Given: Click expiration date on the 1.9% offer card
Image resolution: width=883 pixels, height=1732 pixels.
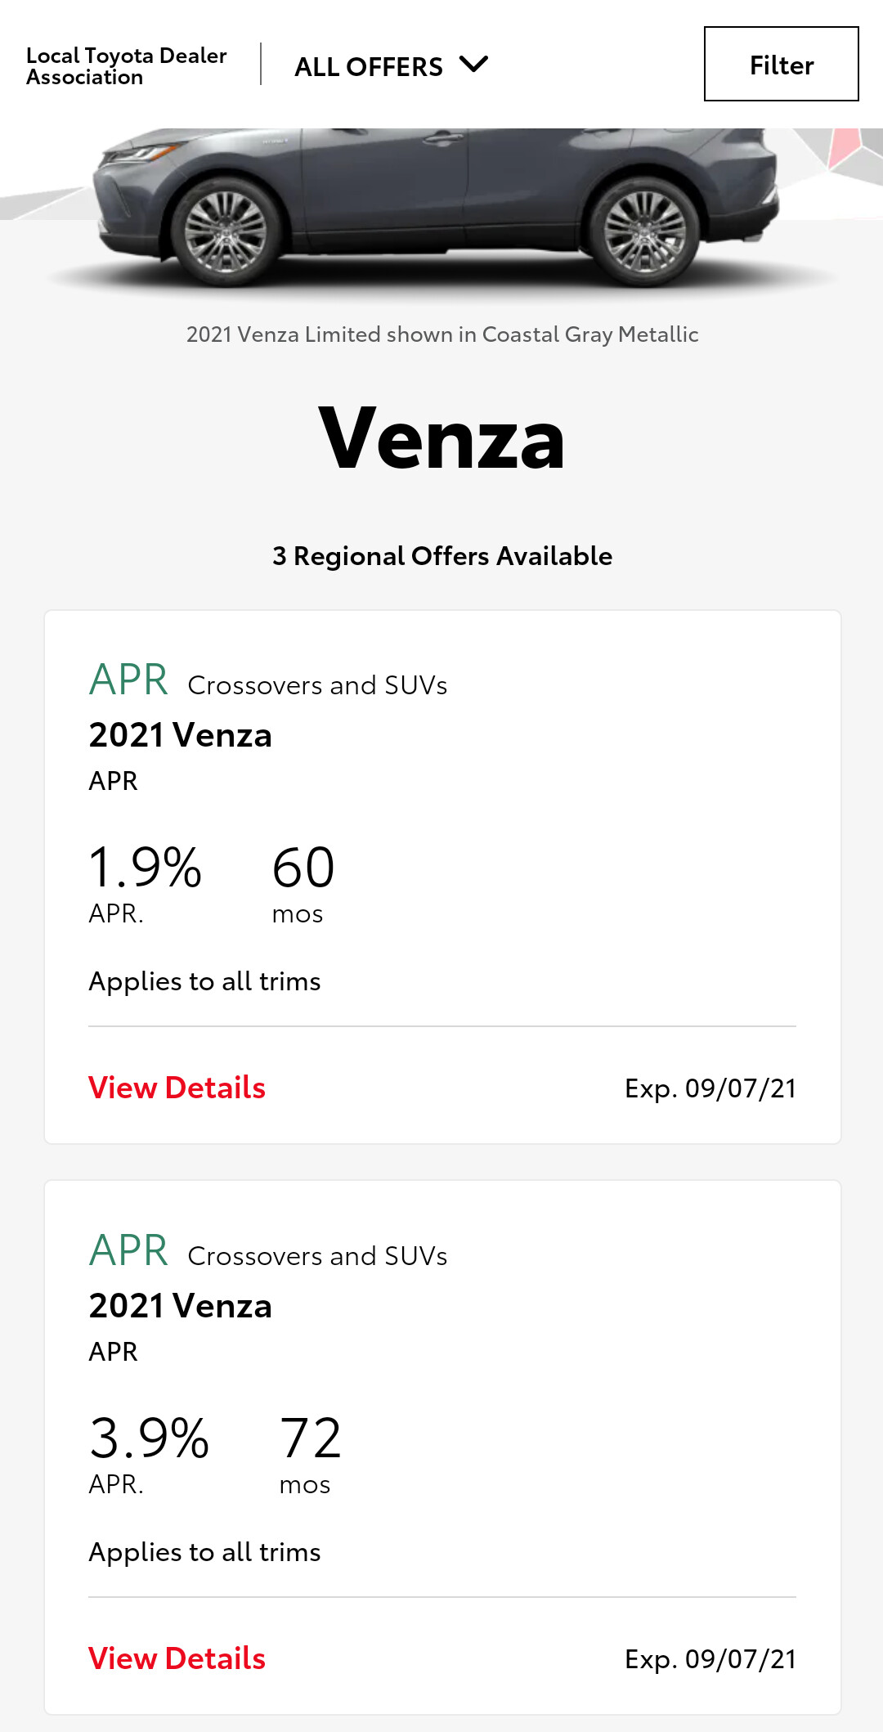Looking at the screenshot, I should [x=710, y=1088].
